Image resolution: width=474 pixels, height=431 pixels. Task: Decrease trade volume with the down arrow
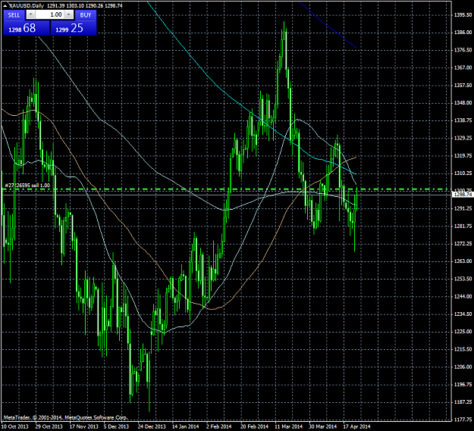tap(31, 14)
